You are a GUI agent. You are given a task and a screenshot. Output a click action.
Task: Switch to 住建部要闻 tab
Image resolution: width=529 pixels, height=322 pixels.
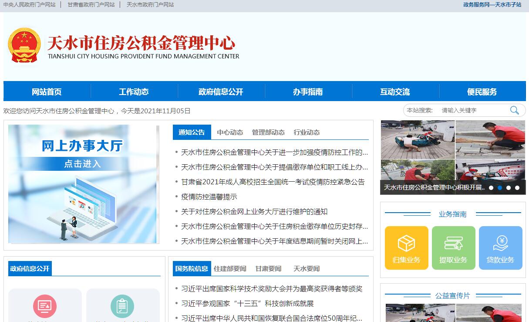pyautogui.click(x=230, y=269)
